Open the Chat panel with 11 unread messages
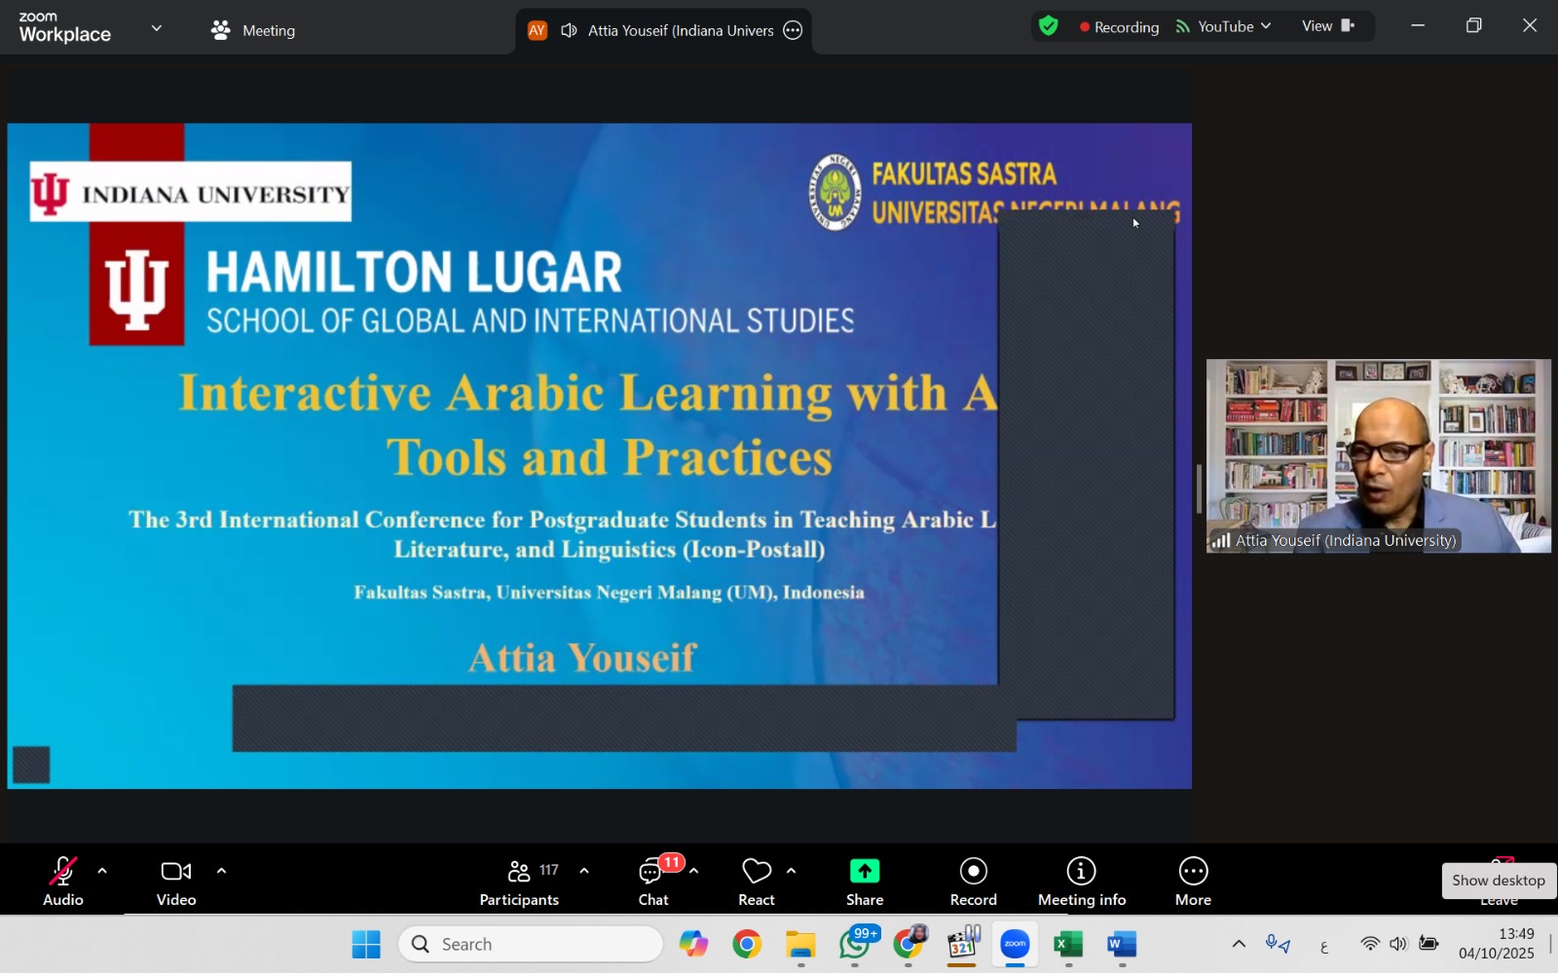The width and height of the screenshot is (1558, 973). click(x=653, y=882)
